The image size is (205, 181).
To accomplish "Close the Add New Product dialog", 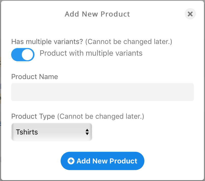I will [190, 14].
